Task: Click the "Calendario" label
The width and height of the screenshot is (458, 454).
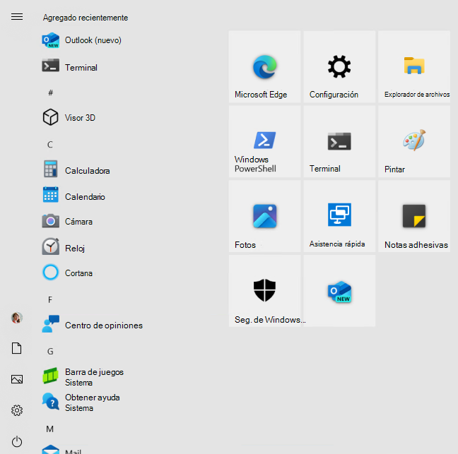Action: [x=85, y=197]
